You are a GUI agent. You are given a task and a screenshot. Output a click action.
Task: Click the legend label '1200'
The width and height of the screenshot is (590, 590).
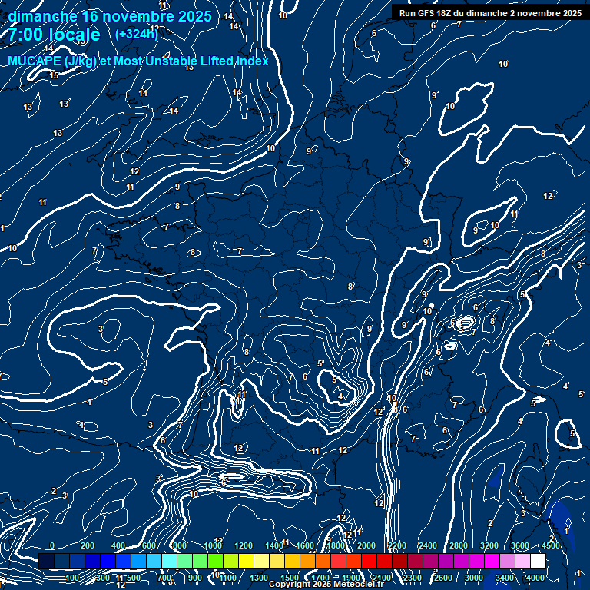pyautogui.click(x=244, y=545)
